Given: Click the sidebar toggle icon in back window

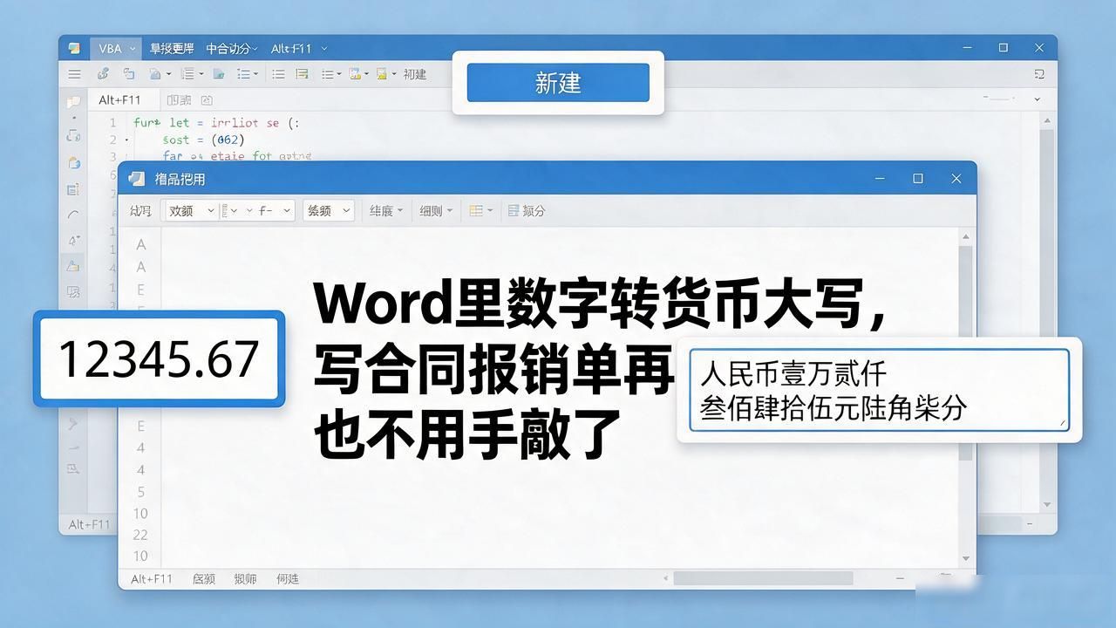Looking at the screenshot, I should tap(1039, 74).
